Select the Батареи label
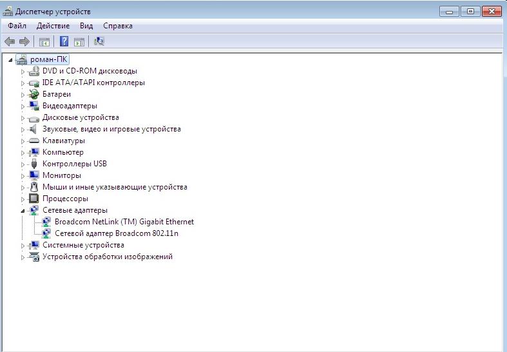 (x=57, y=94)
